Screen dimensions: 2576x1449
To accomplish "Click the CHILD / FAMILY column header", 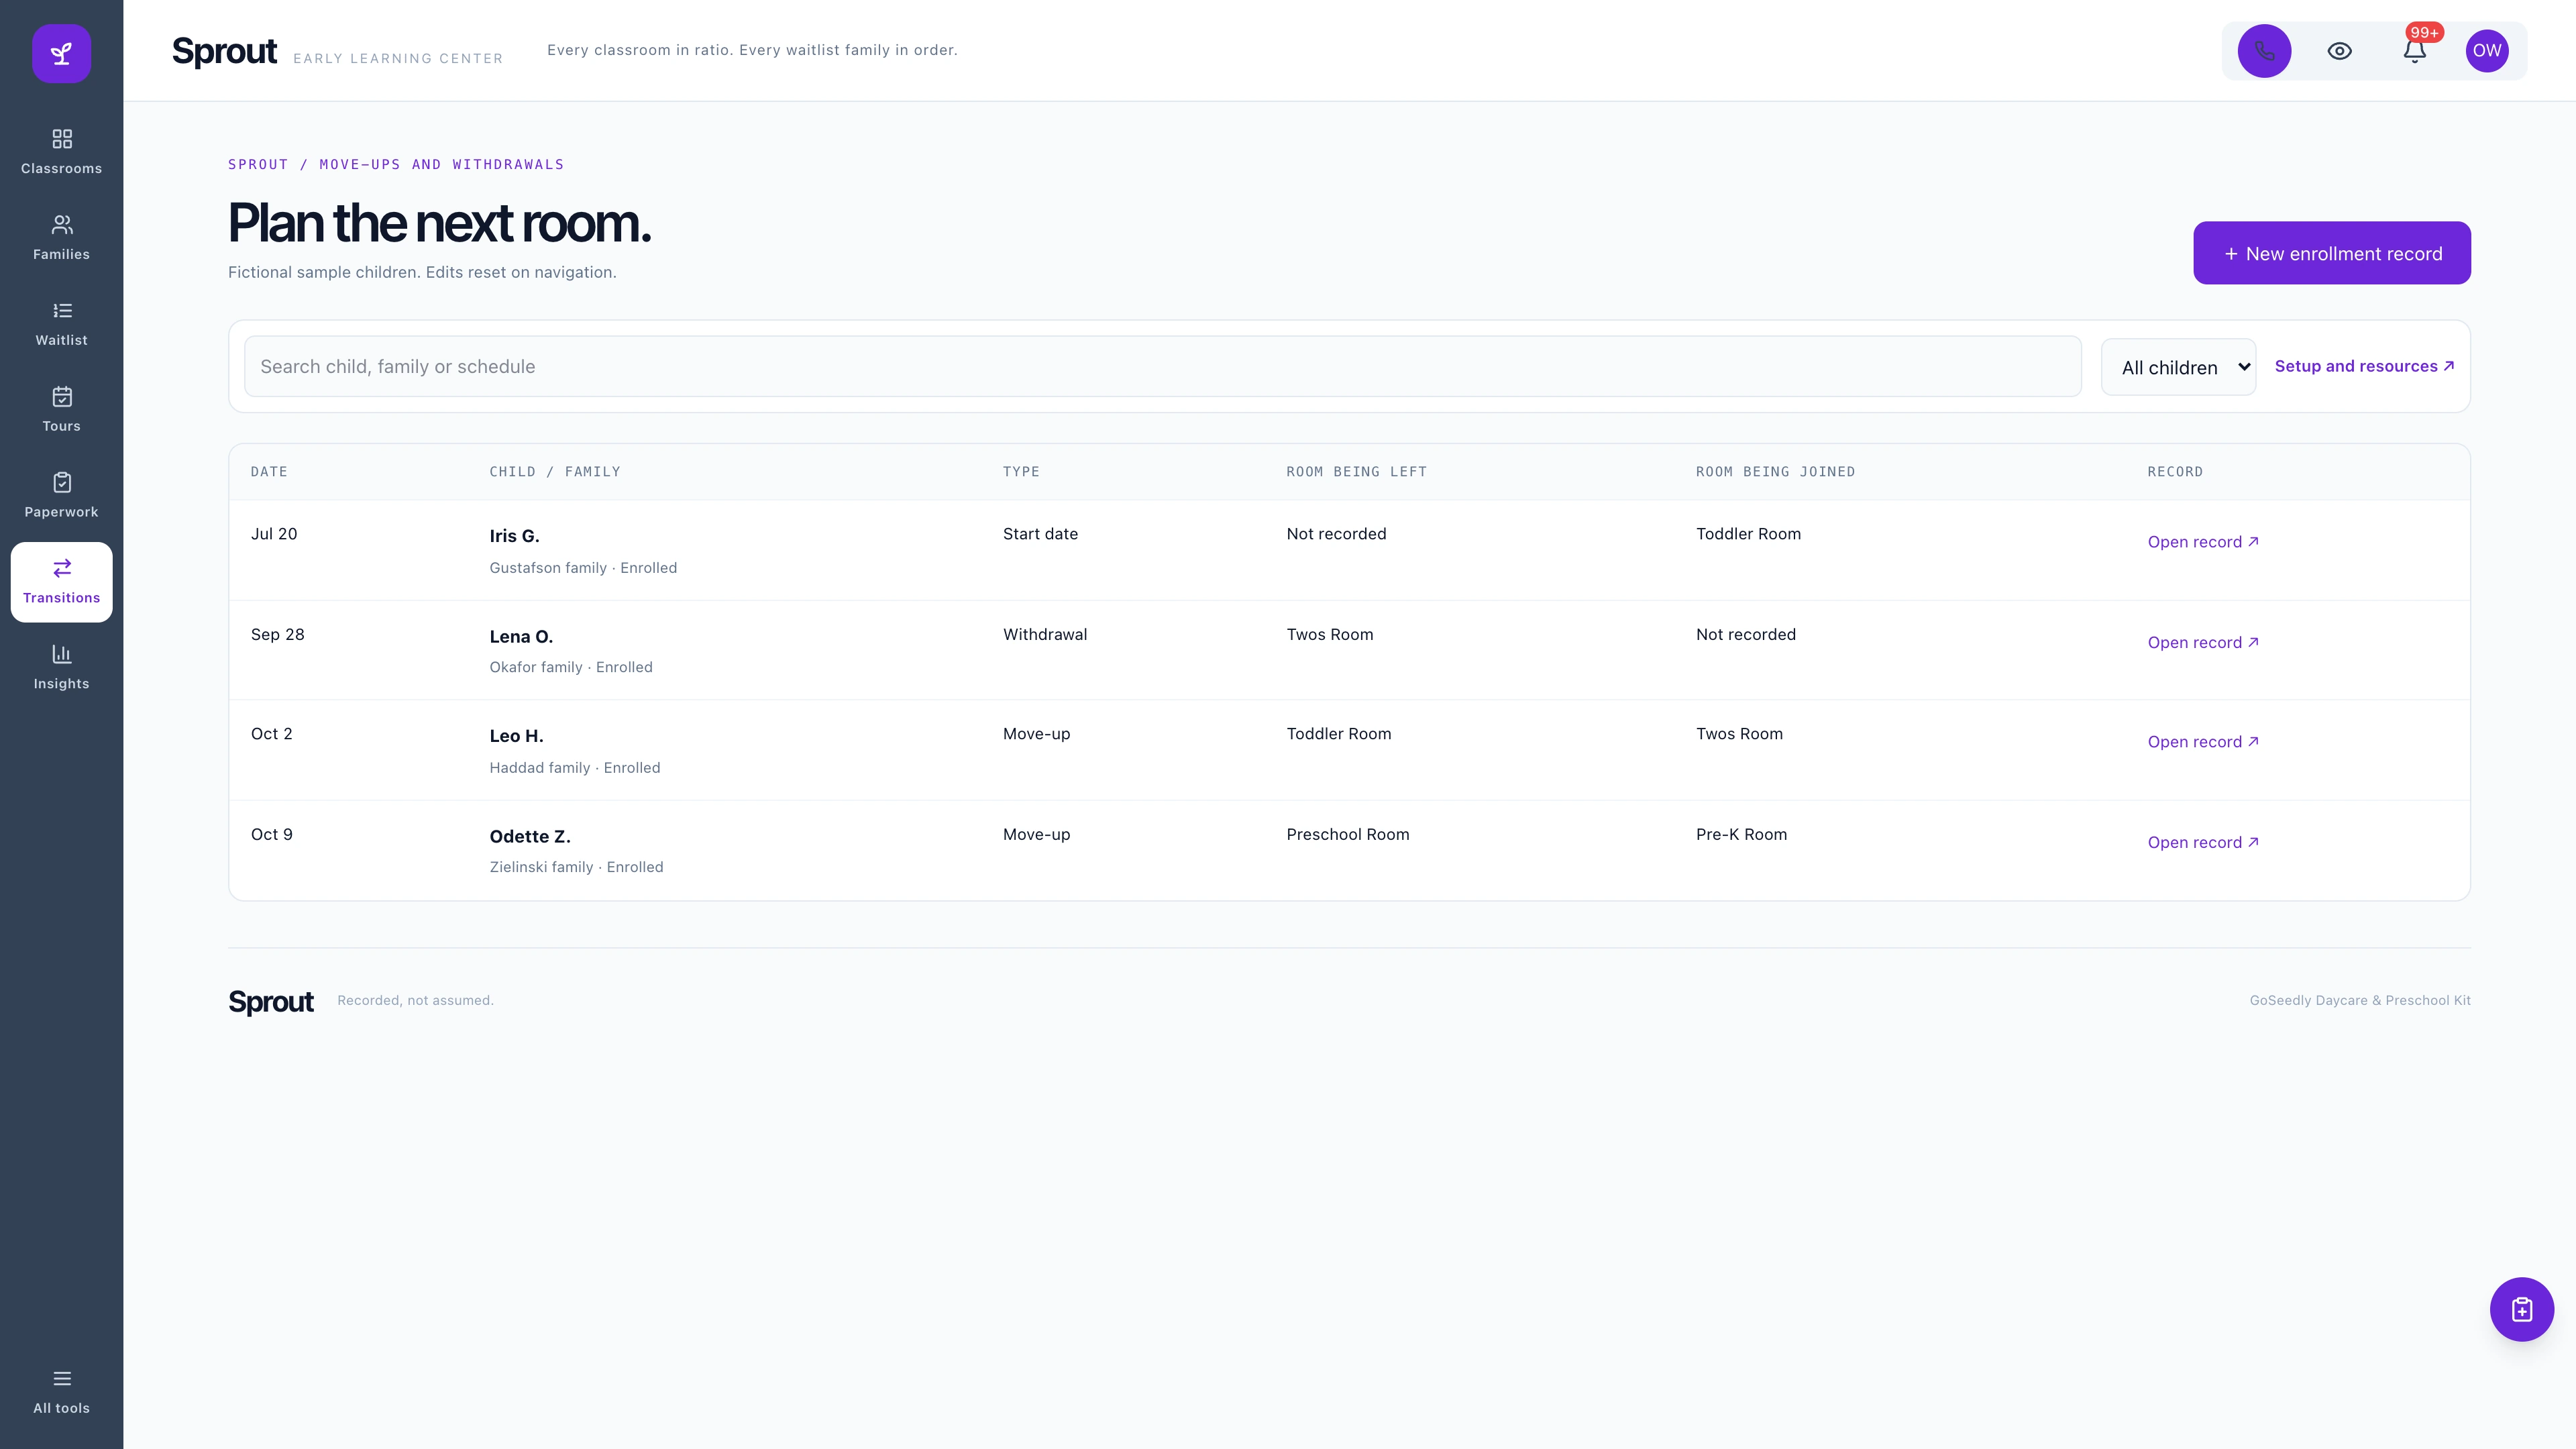I will pos(555,471).
